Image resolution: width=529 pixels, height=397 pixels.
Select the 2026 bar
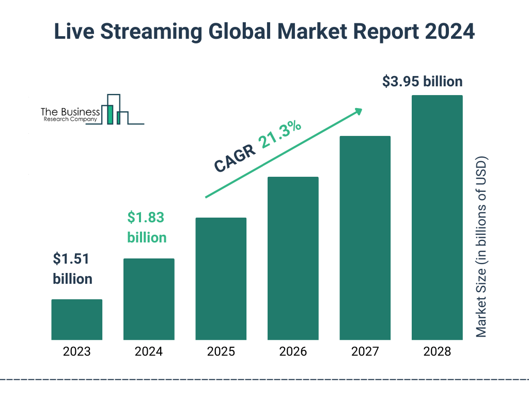point(293,258)
